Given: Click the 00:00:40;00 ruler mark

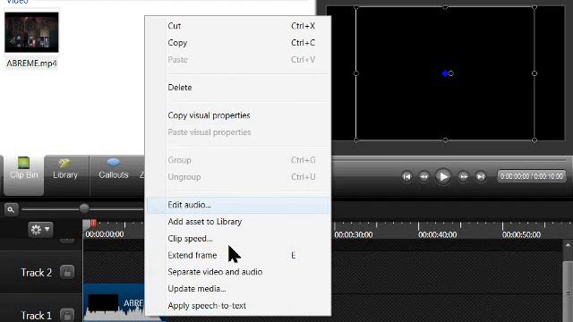Looking at the screenshot, I should point(438,234).
